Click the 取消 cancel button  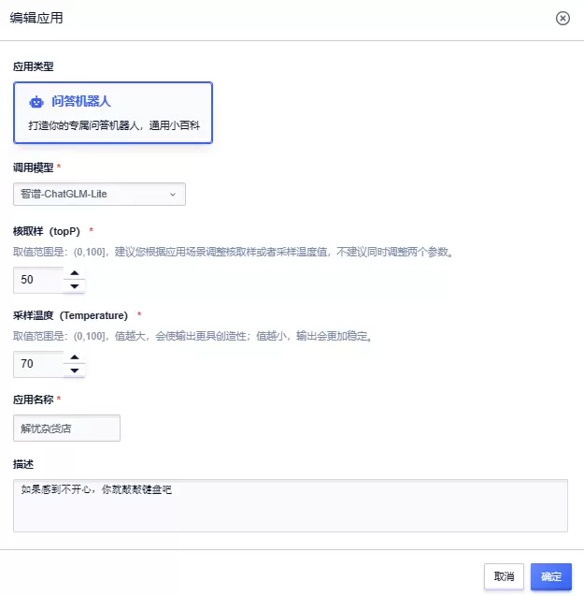504,576
